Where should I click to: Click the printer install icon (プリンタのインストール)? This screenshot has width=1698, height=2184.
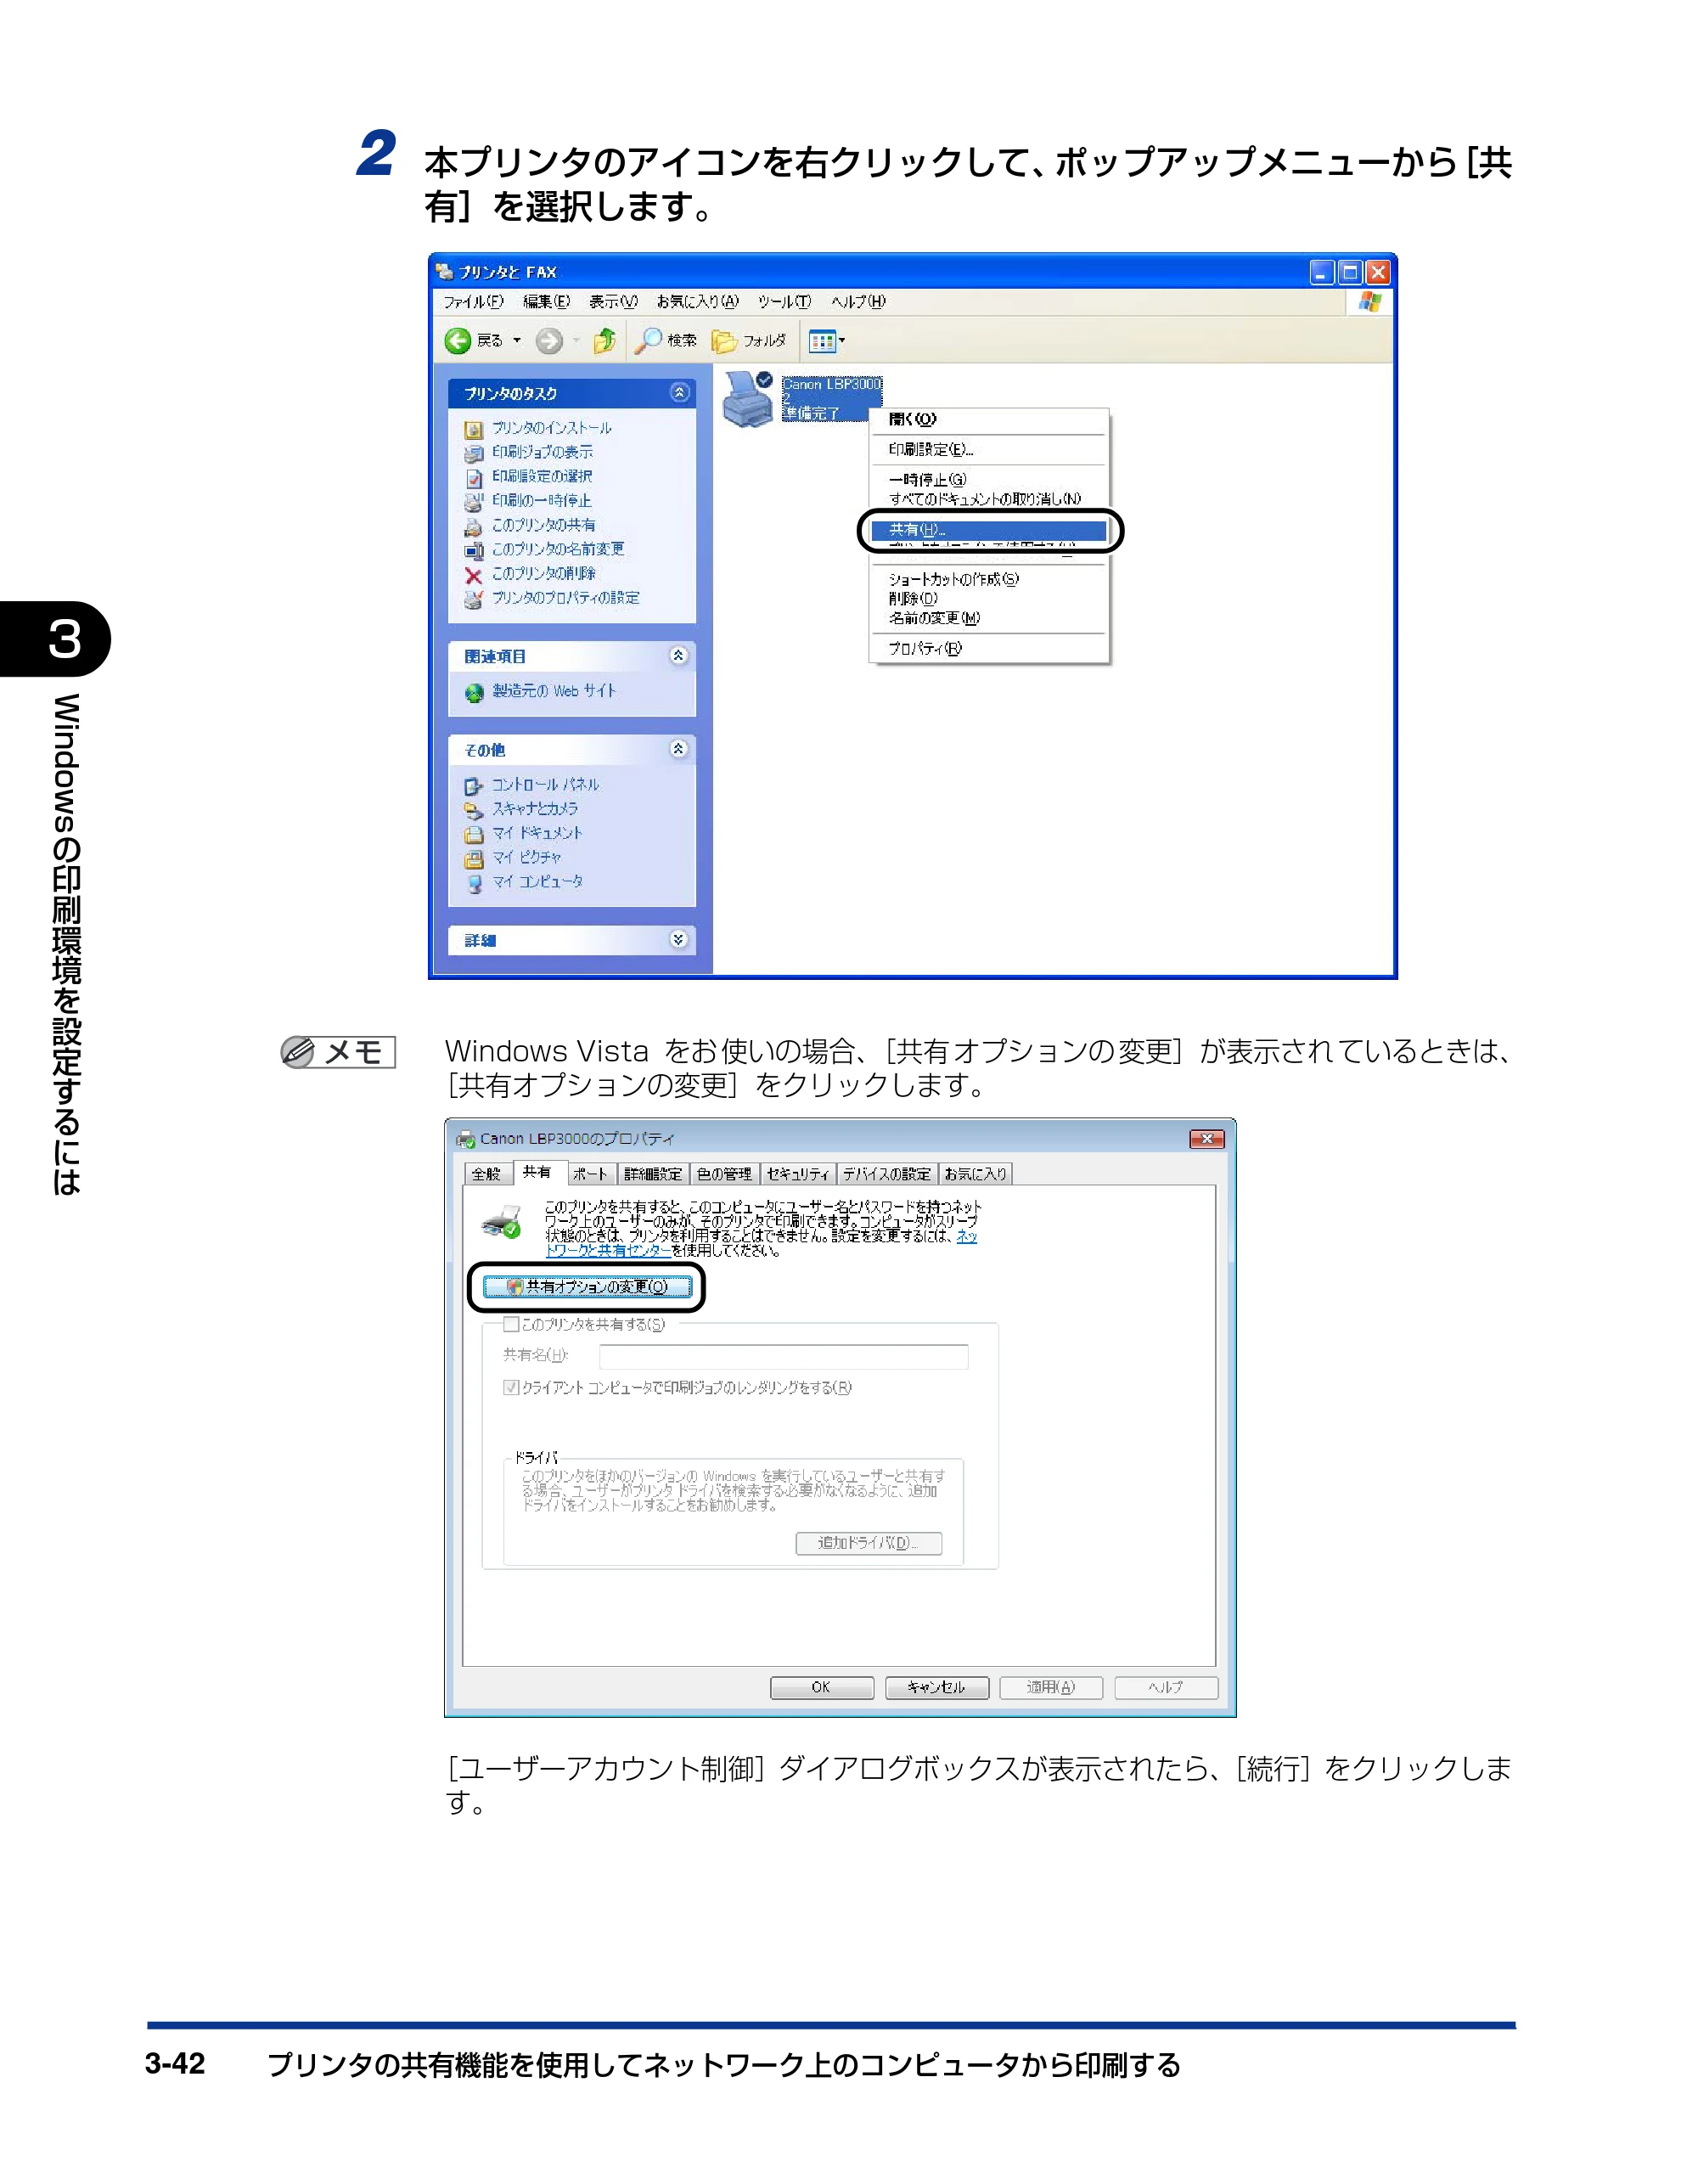pos(474,430)
